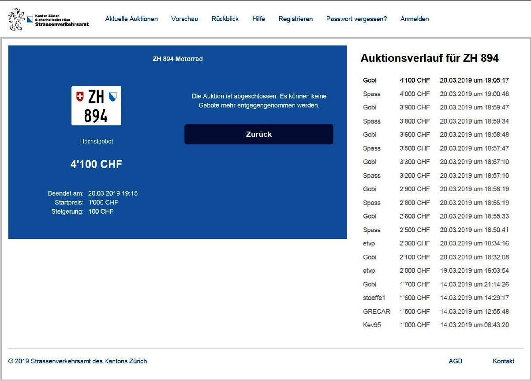Open the Aktuelle Auktionen menu
The width and height of the screenshot is (531, 381).
(x=131, y=19)
